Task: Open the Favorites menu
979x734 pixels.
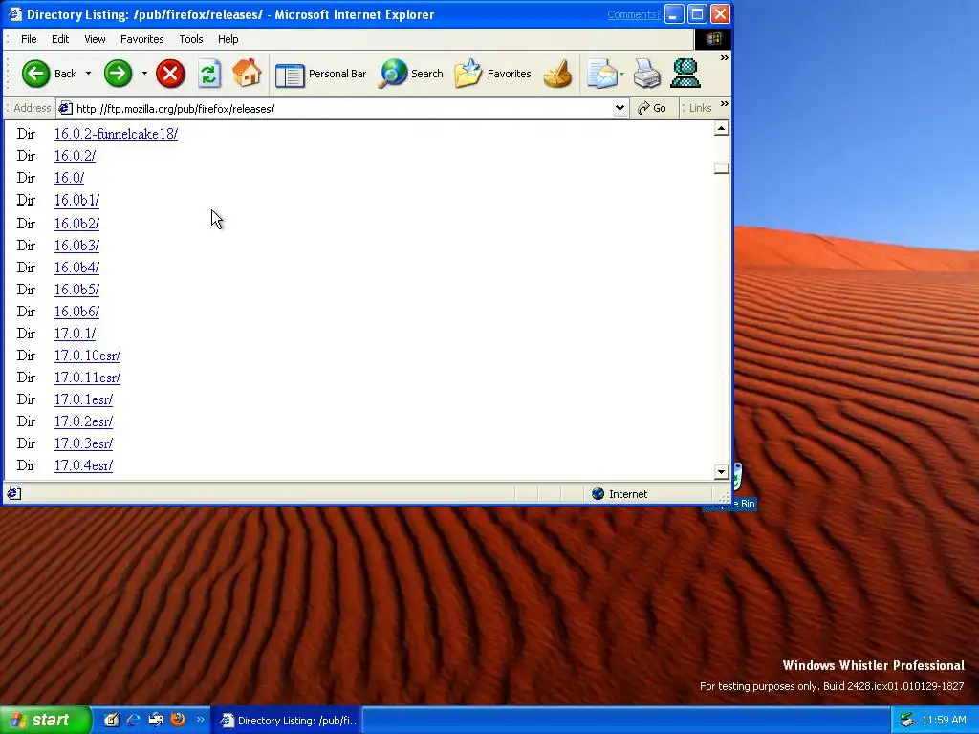Action: pos(141,39)
